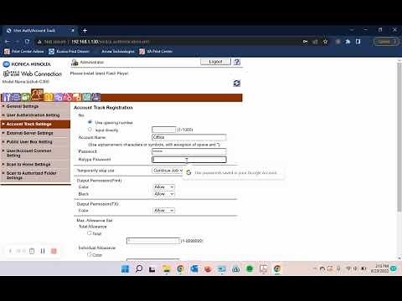Click the Account Name field containing Office

[x=189, y=137]
